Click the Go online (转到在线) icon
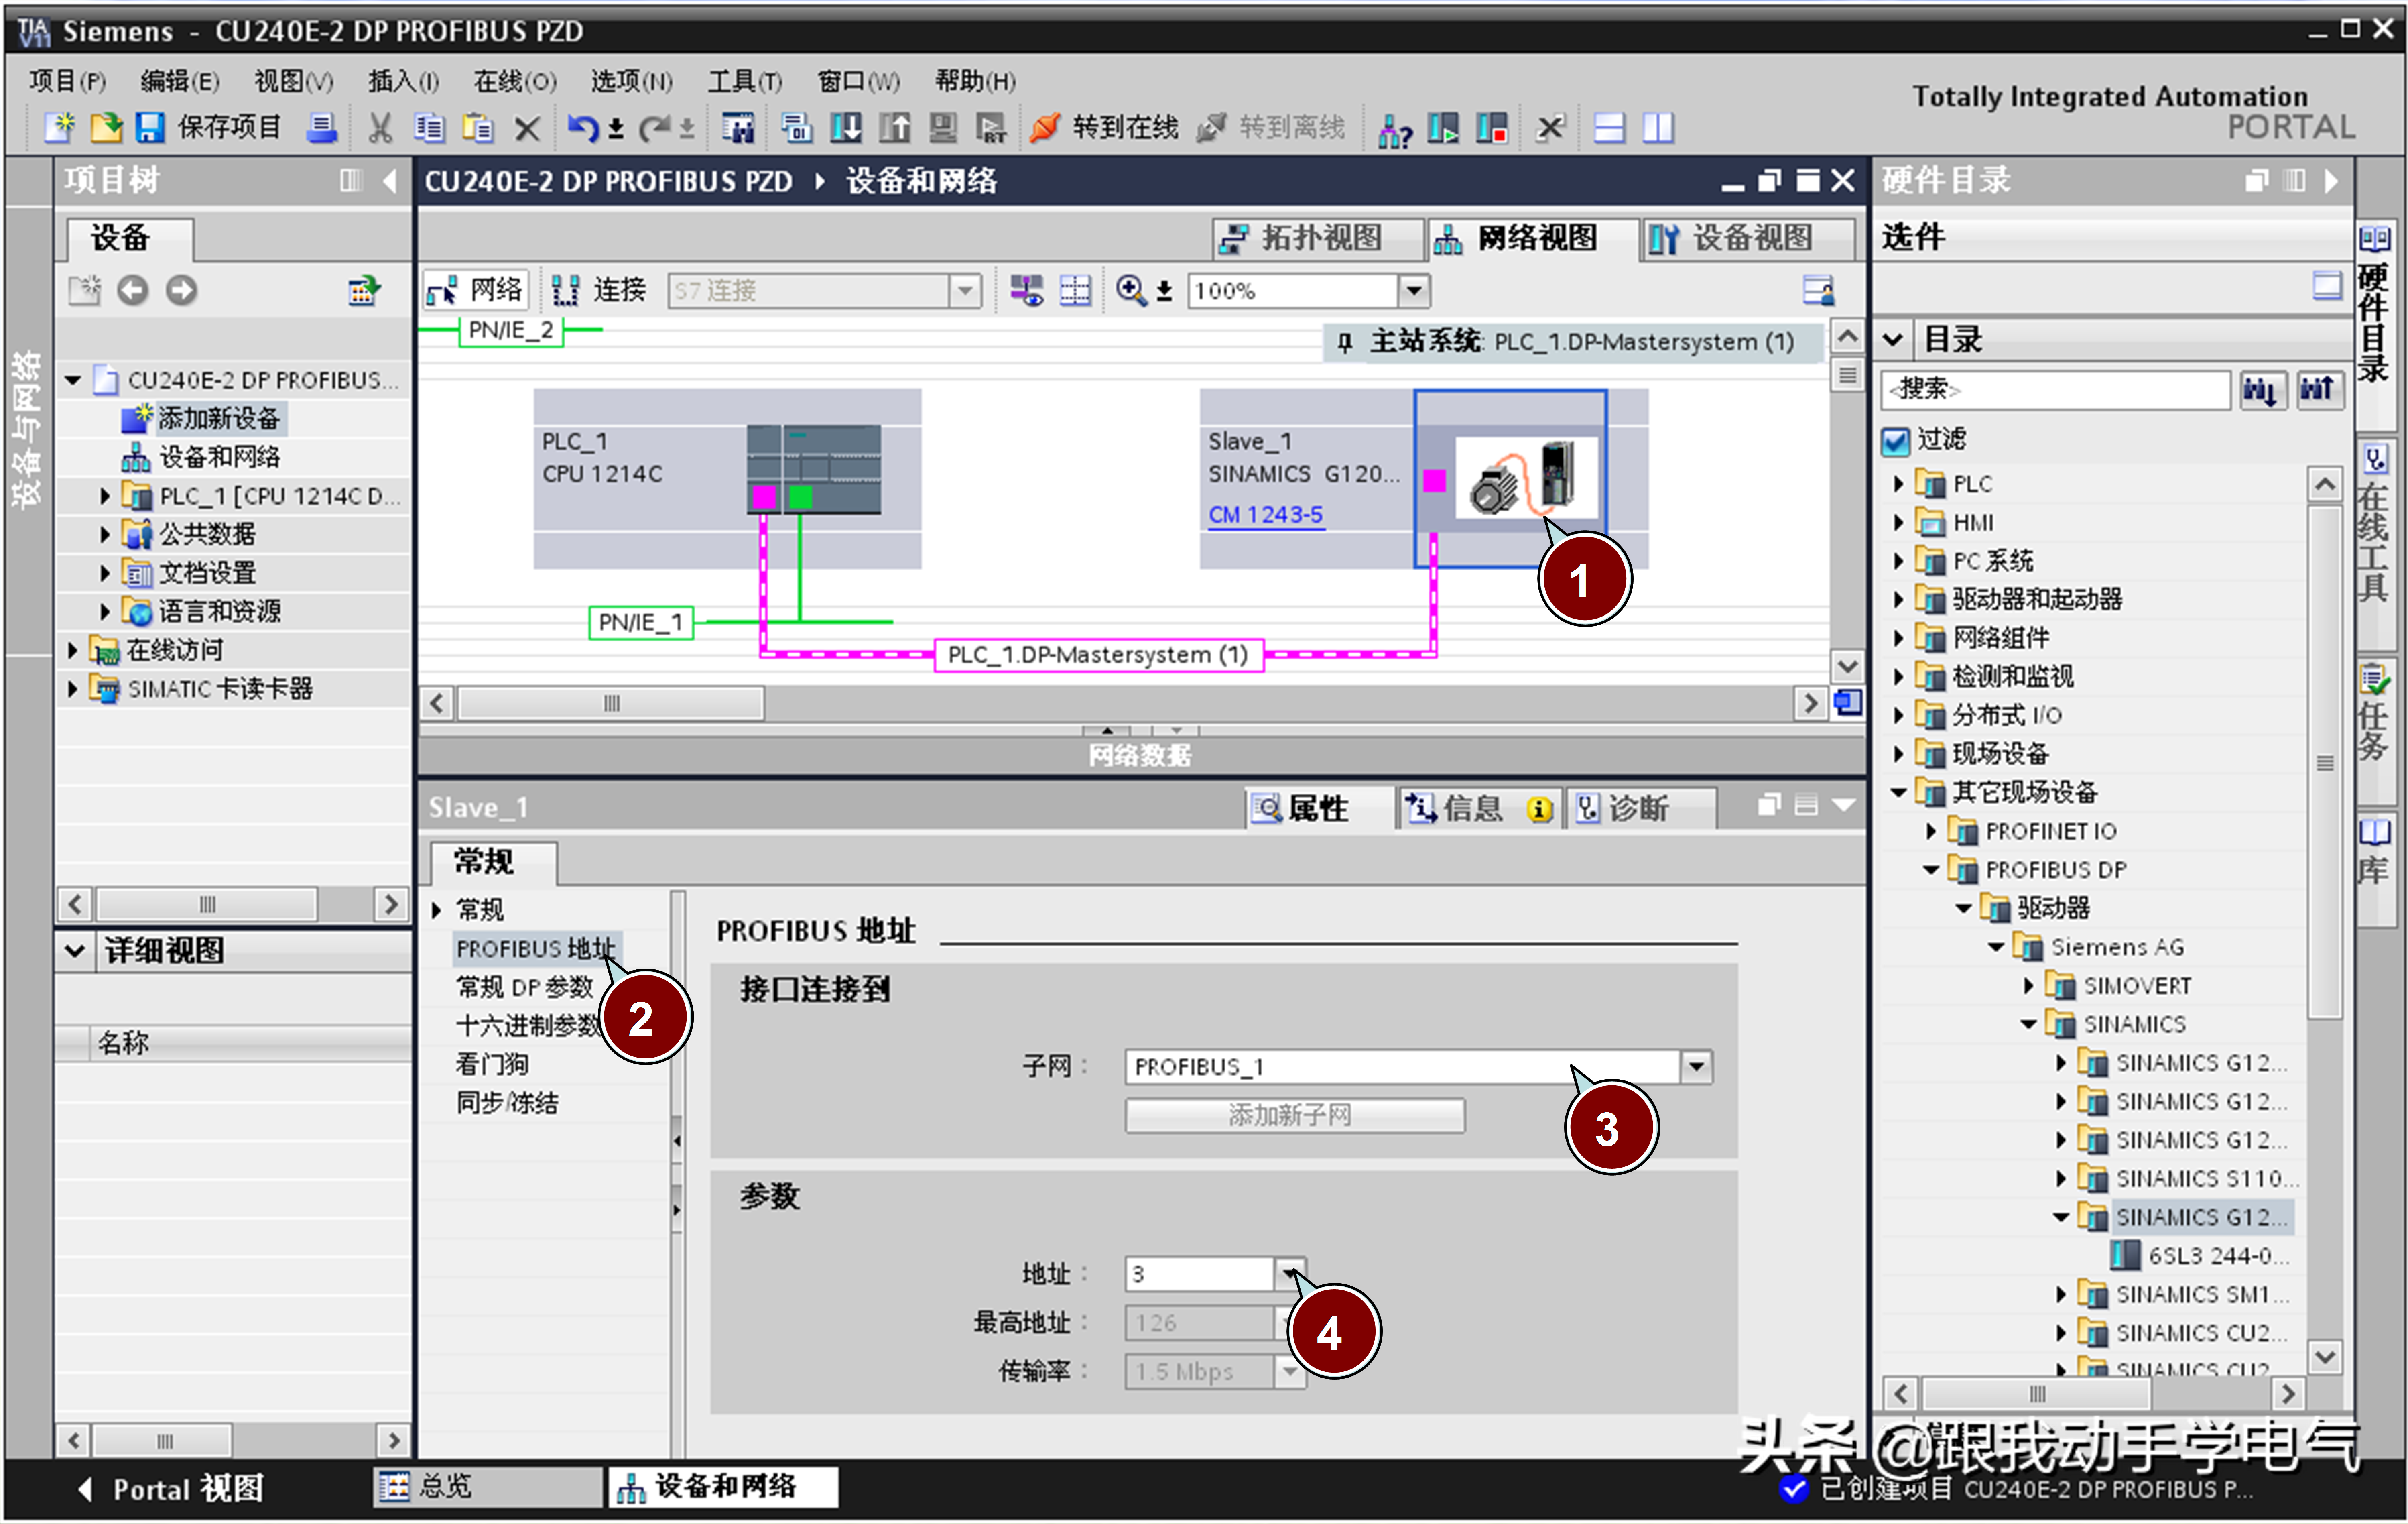The image size is (2408, 1524). pos(1045,127)
